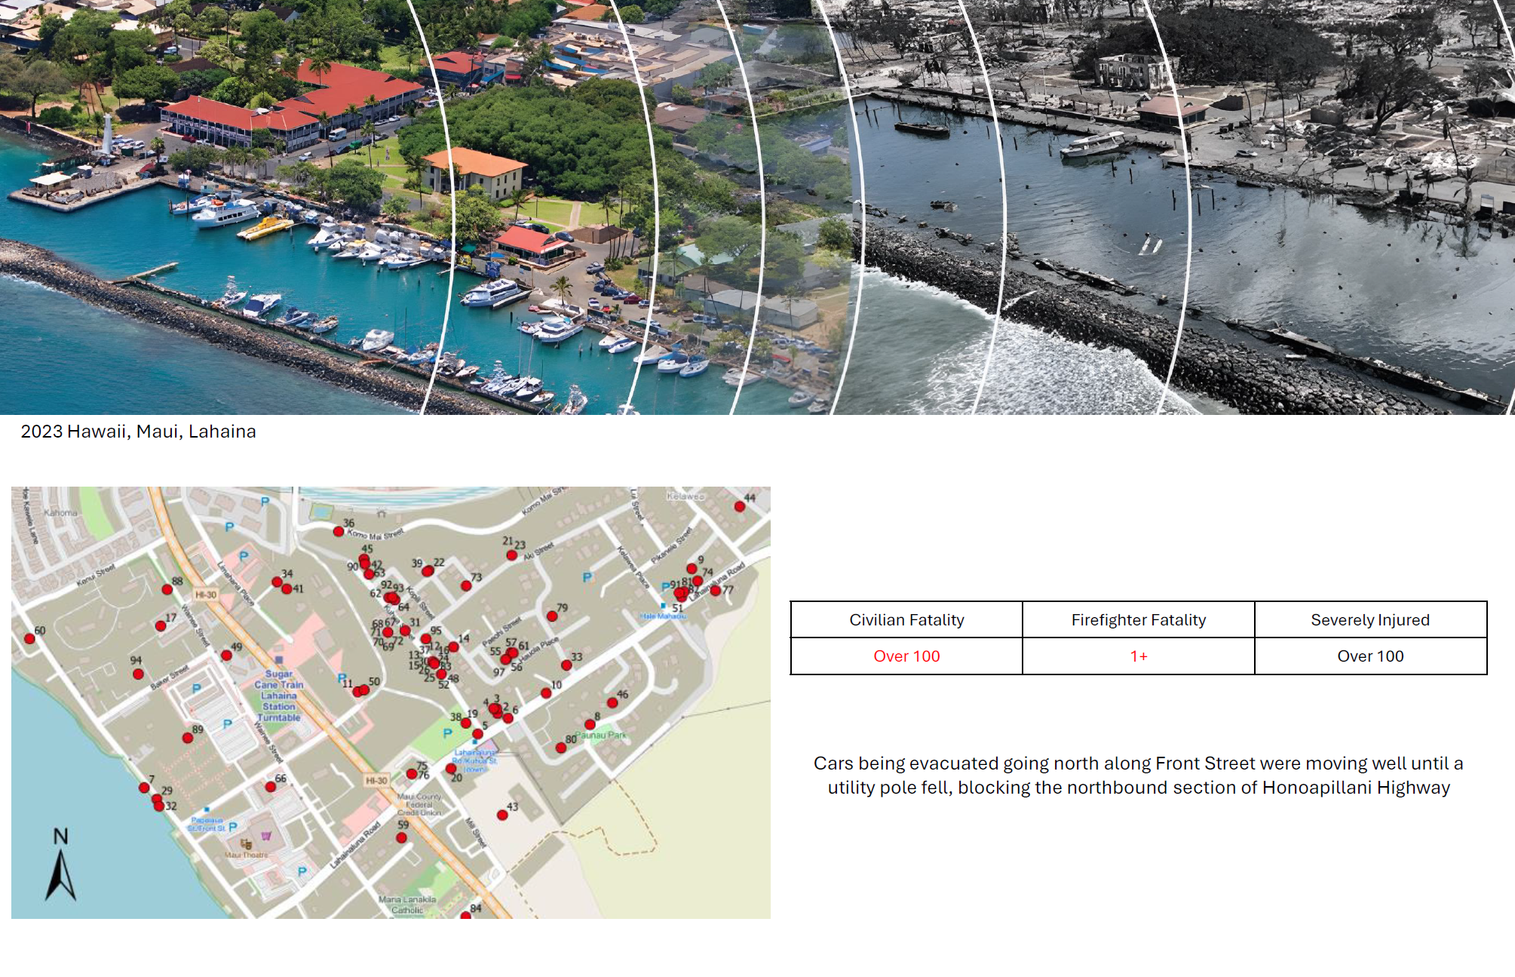The height and width of the screenshot is (977, 1515).
Task: Select the Firefighter Fatality header cell
Action: tap(1138, 620)
